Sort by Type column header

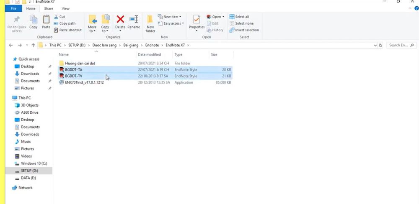pyautogui.click(x=191, y=54)
